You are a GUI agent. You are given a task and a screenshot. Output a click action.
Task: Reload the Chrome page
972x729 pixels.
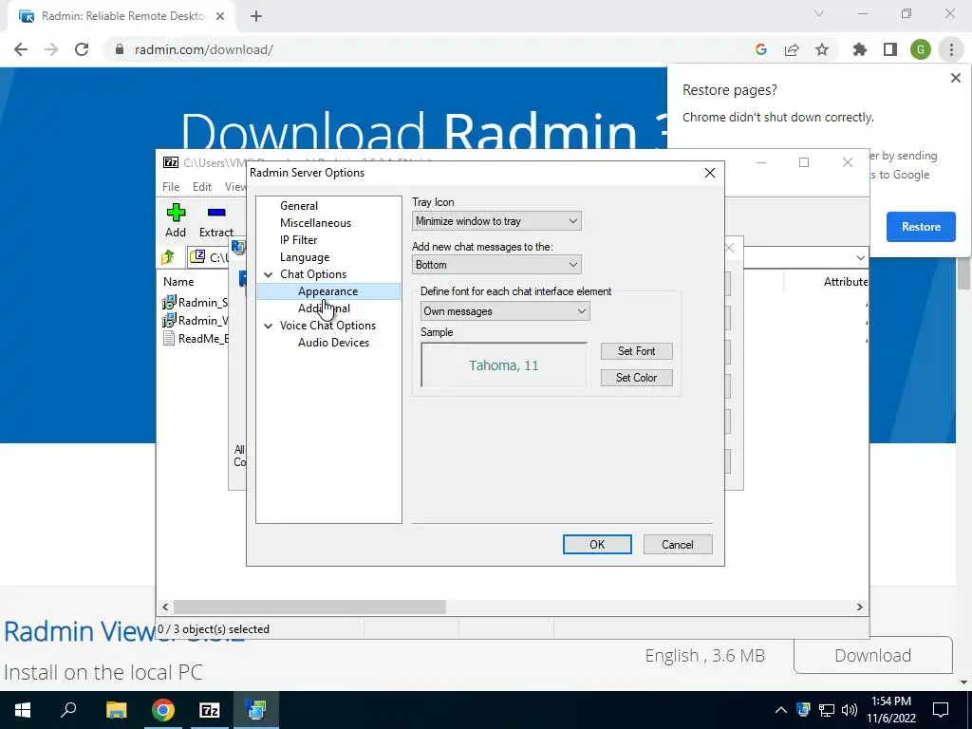click(82, 49)
